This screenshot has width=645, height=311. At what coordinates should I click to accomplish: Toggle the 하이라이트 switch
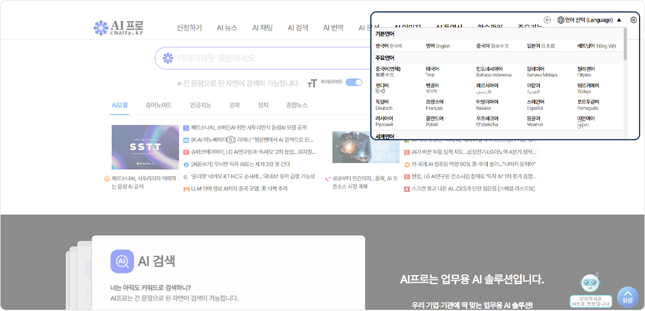(x=354, y=82)
